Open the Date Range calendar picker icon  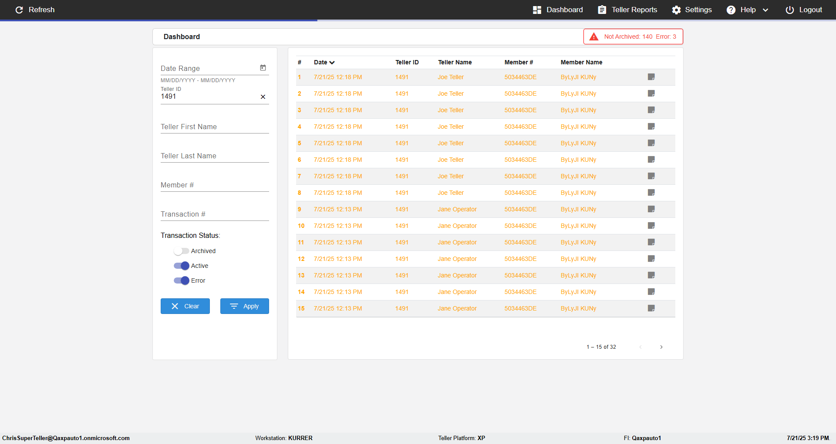point(263,68)
